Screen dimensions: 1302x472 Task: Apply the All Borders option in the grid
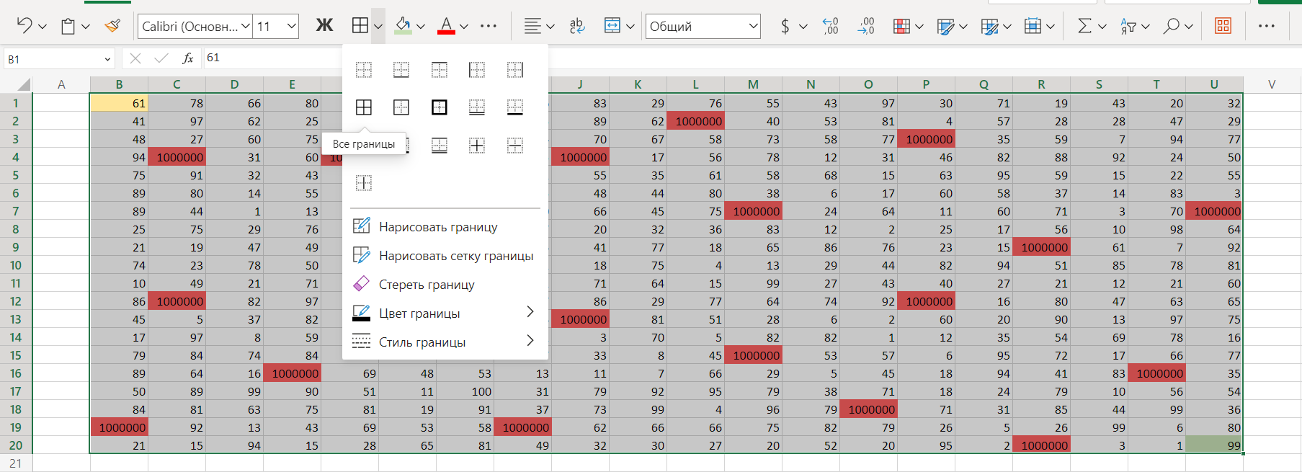pyautogui.click(x=364, y=107)
